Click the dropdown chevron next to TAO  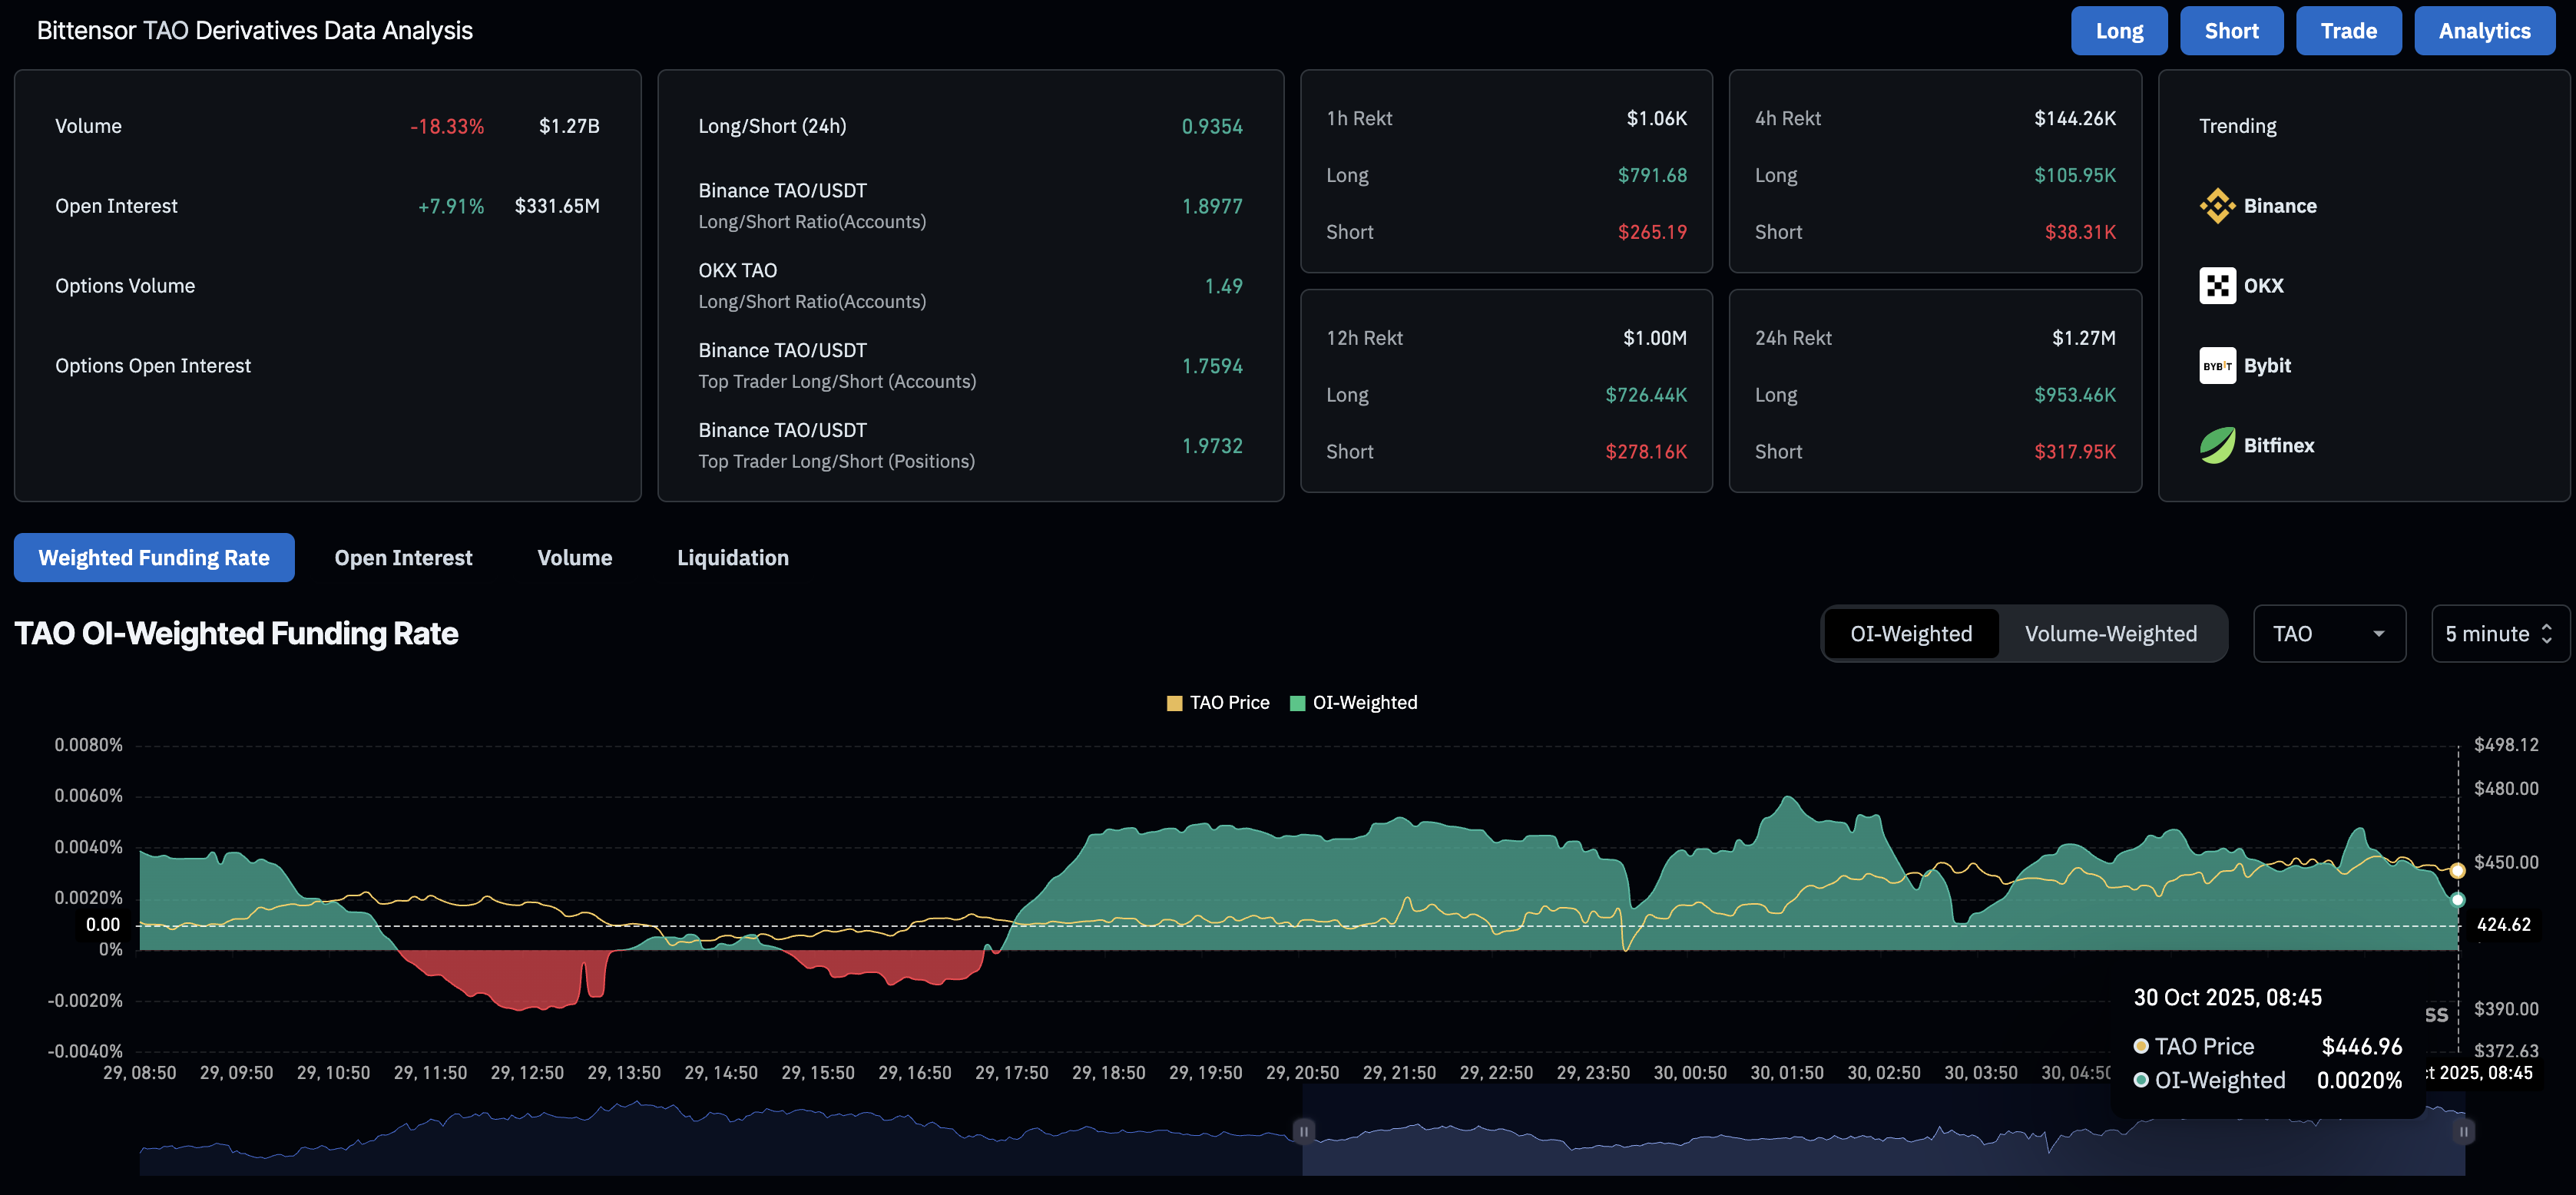(2381, 633)
